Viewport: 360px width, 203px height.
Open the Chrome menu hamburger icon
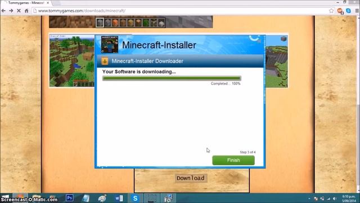(x=357, y=11)
